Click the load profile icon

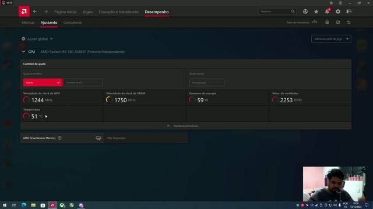(x=327, y=22)
